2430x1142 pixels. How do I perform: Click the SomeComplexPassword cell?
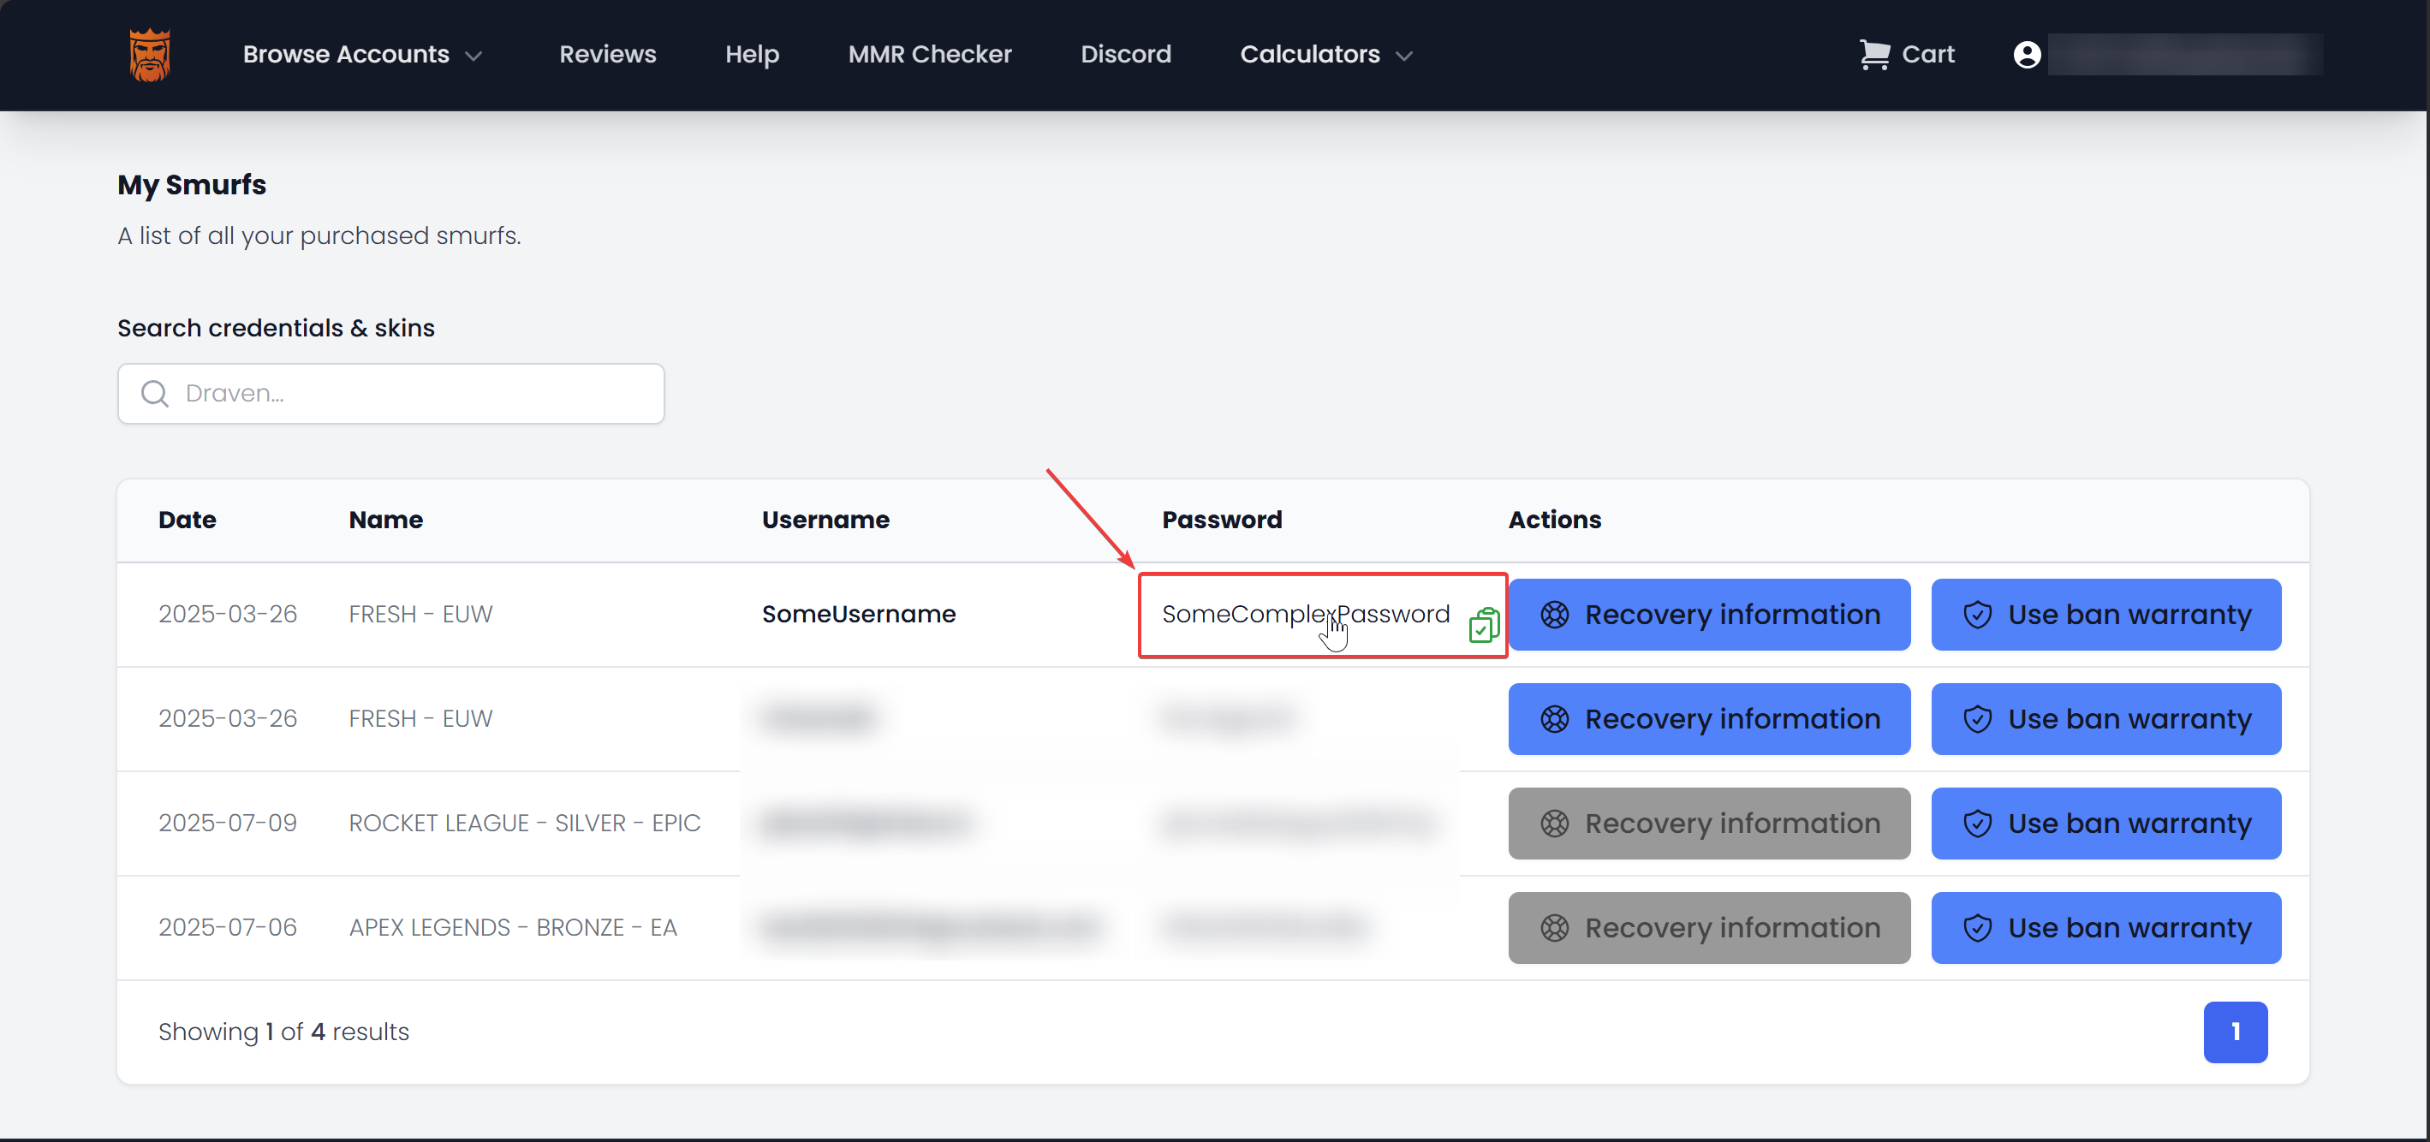pyautogui.click(x=1305, y=614)
